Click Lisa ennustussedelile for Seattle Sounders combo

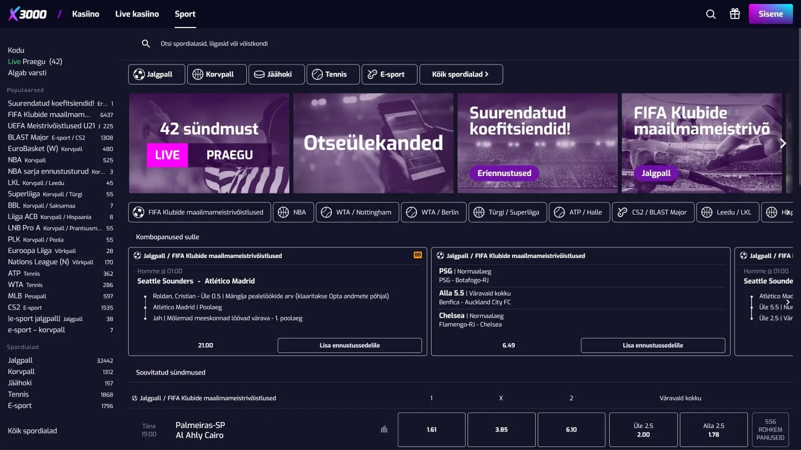coord(349,345)
